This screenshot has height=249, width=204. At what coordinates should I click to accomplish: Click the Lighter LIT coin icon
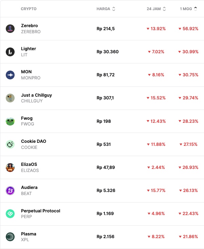[10, 52]
